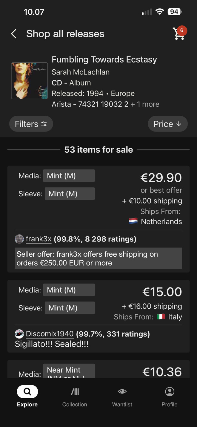Tap the Mint (M) media badge, first listing
This screenshot has height=427, width=197.
pyautogui.click(x=69, y=176)
